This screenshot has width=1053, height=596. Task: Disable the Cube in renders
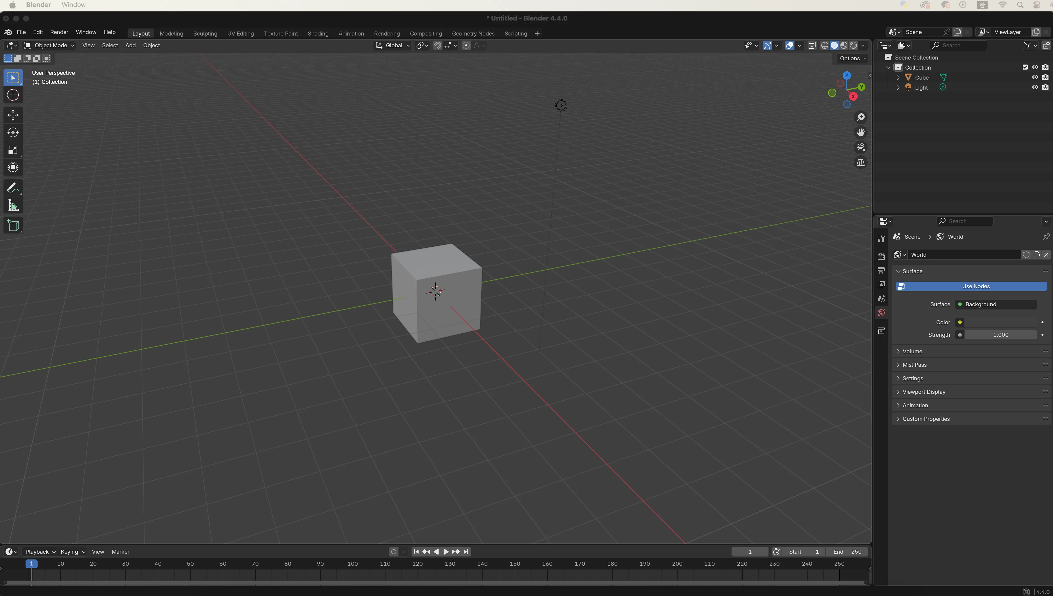pyautogui.click(x=1045, y=77)
